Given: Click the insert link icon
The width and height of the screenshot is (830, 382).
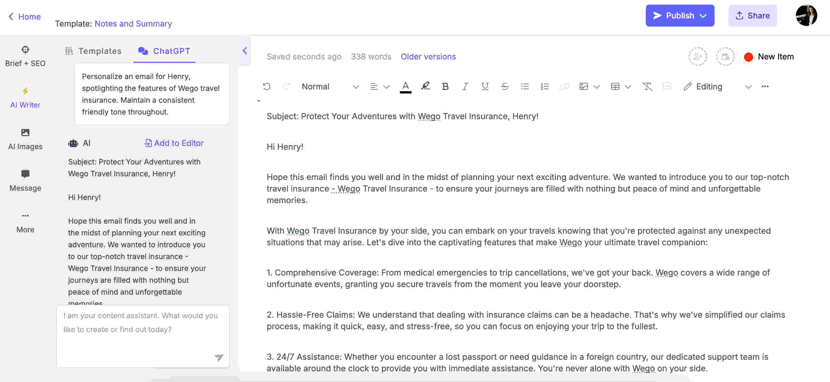Looking at the screenshot, I should pyautogui.click(x=564, y=86).
